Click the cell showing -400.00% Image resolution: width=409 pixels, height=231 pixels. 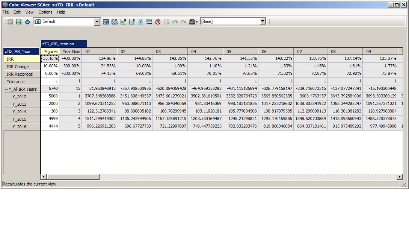pyautogui.click(x=71, y=59)
